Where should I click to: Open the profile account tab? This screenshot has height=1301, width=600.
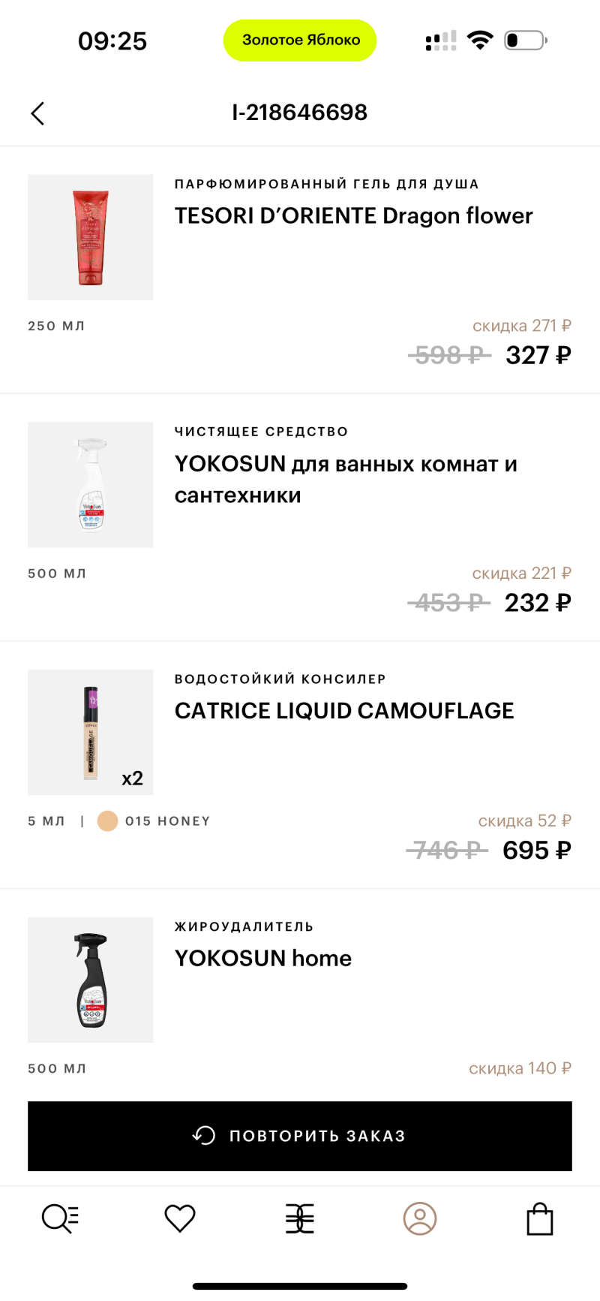pyautogui.click(x=420, y=1218)
